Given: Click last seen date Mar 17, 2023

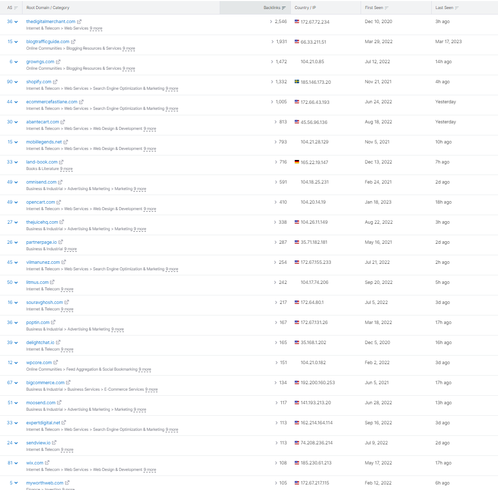Looking at the screenshot, I should click(x=448, y=42).
